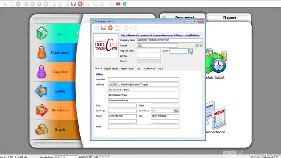Viewport: 281px width, 158px height.
Task: Open the YouTube icon in main toolbar
Action: [x=118, y=4]
